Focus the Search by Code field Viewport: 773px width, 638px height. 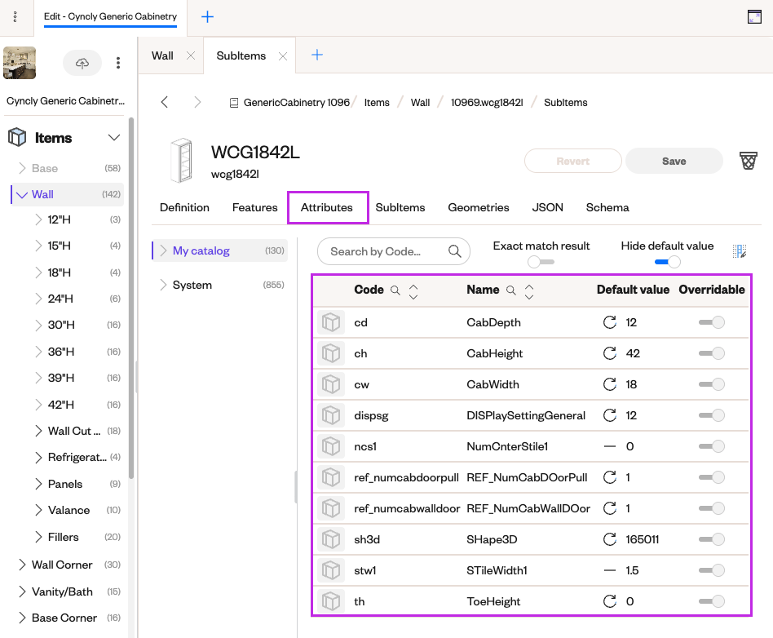click(x=393, y=251)
